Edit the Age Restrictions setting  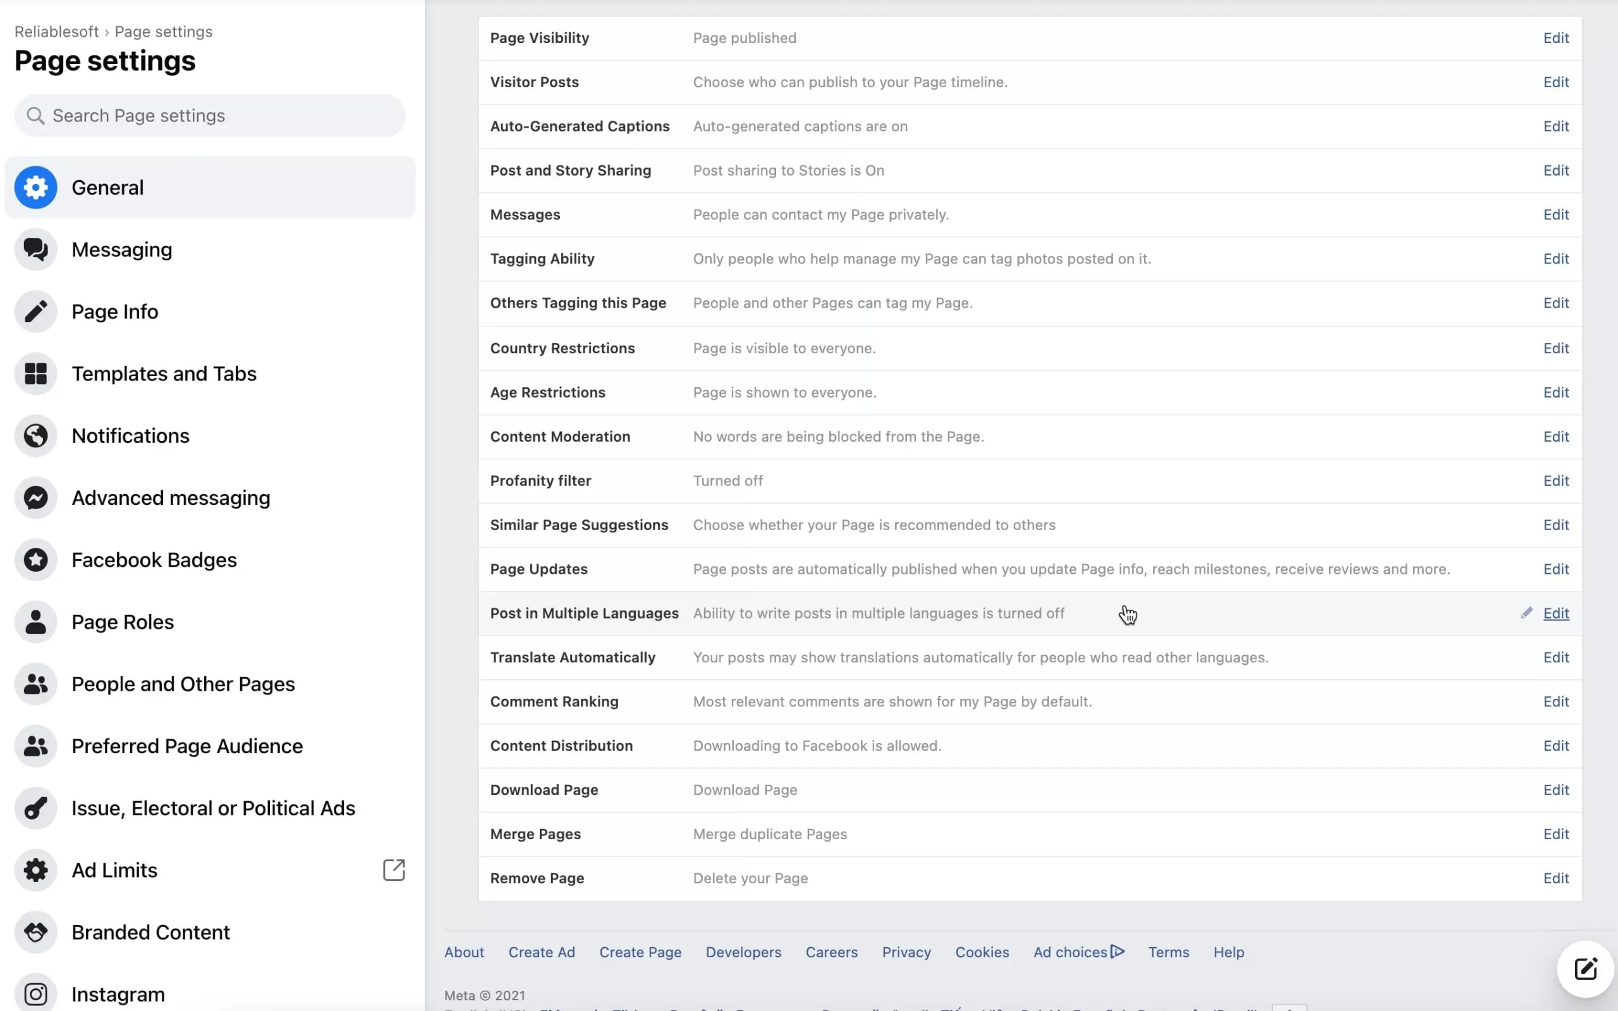(x=1556, y=392)
